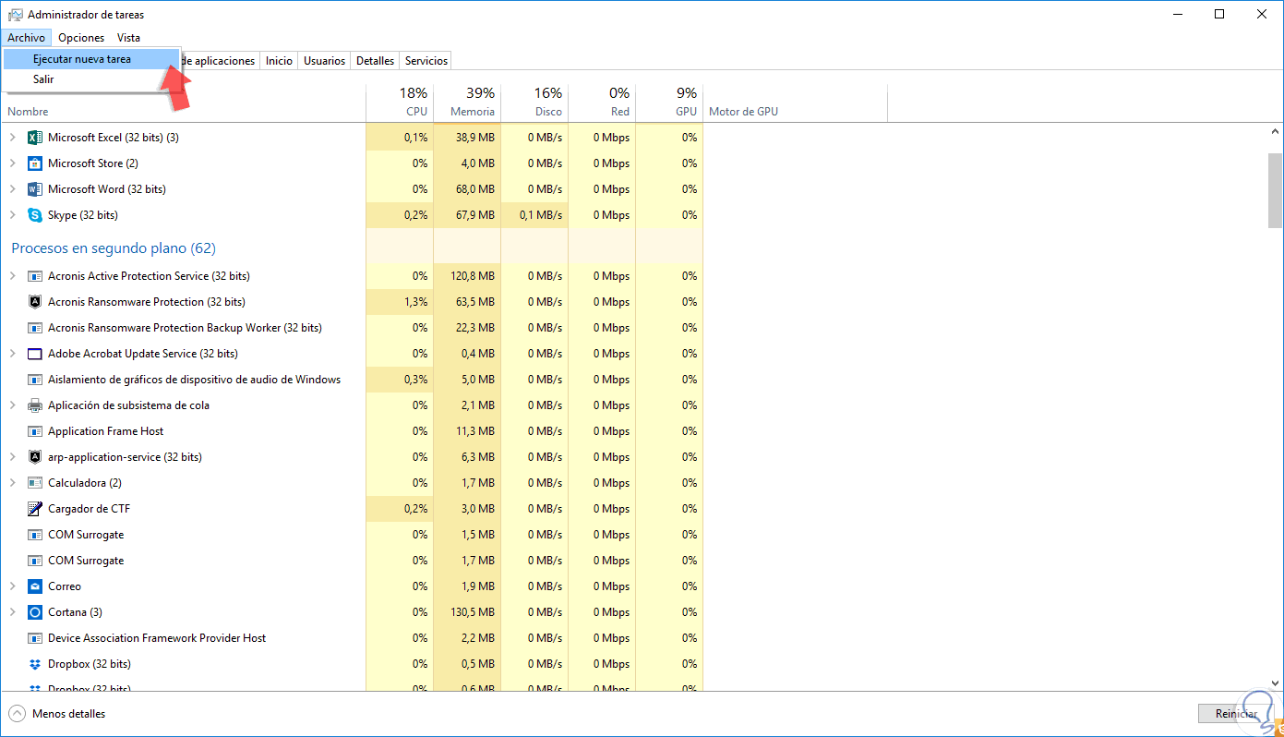
Task: Click the COM Surrogate icon using 1,5 MB
Action: [x=35, y=535]
